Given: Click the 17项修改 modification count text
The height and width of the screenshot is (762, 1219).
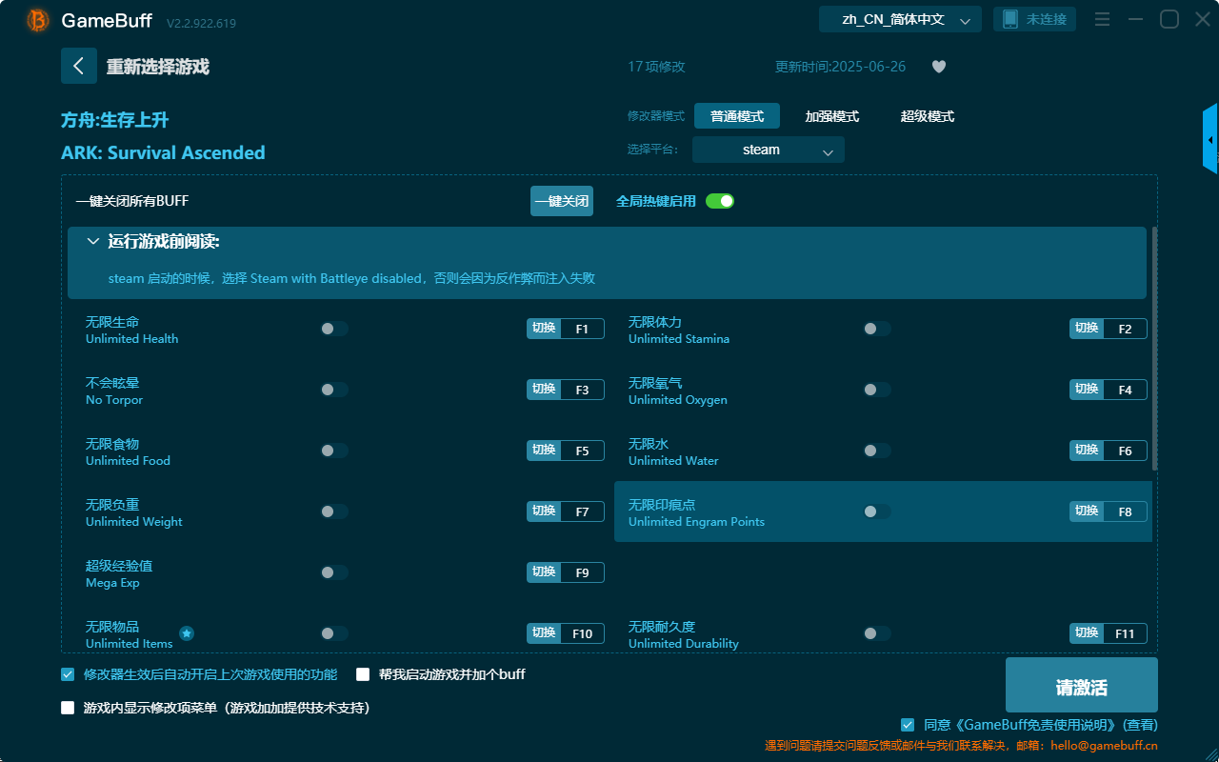Looking at the screenshot, I should pyautogui.click(x=656, y=67).
